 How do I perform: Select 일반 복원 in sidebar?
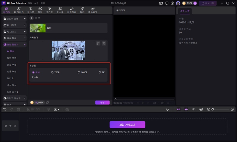pos(12,58)
